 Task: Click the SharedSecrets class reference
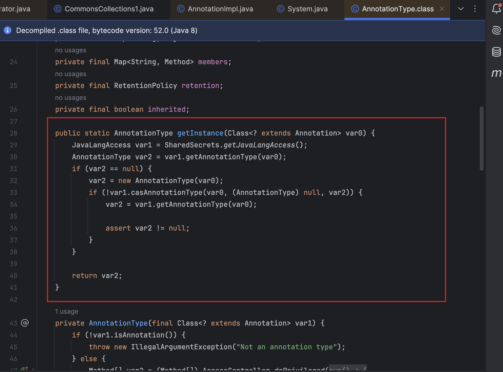[x=192, y=145]
